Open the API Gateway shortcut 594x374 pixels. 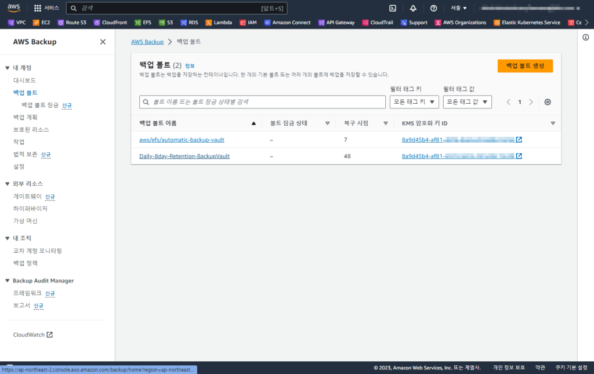coord(336,23)
